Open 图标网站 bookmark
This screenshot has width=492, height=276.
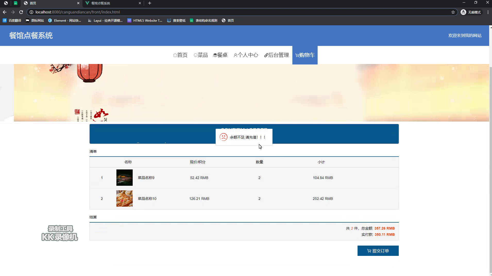pos(35,20)
